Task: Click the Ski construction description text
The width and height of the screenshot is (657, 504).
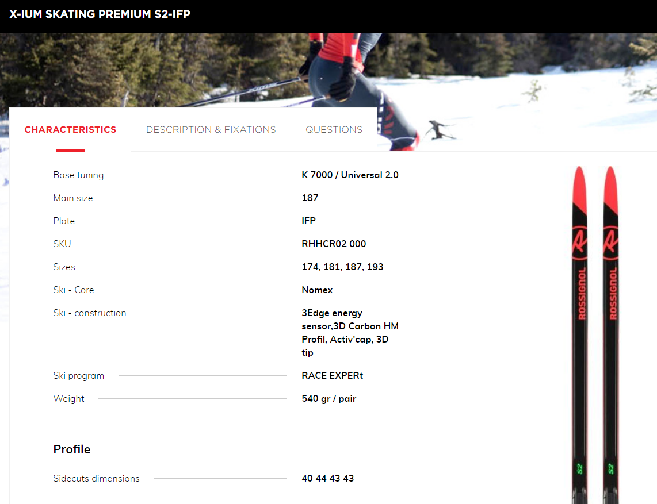Action: point(350,332)
